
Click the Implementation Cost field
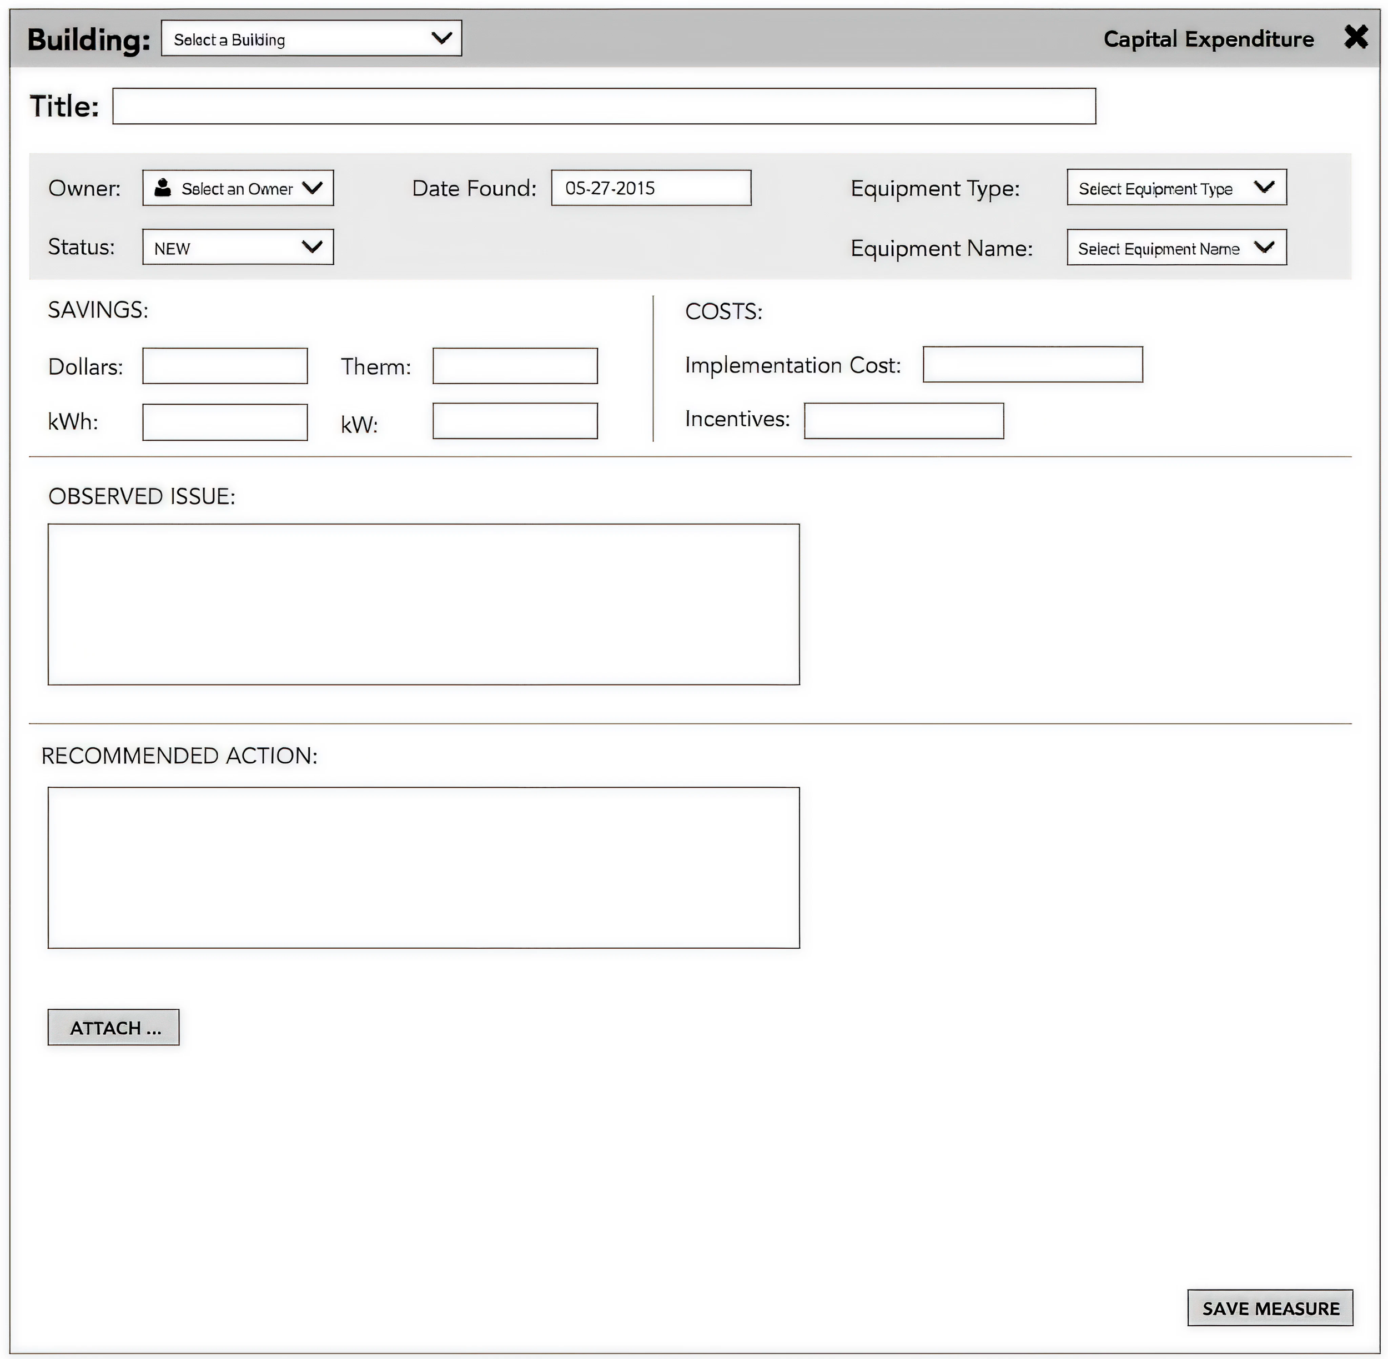[x=1032, y=365]
